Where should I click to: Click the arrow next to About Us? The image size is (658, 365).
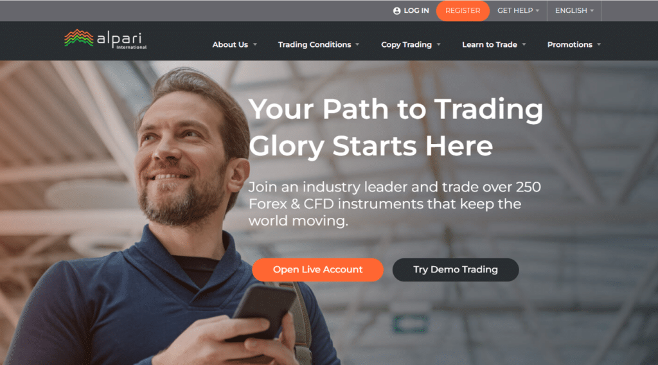tap(254, 44)
